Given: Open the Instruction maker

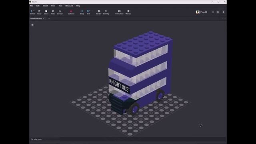Looking at the screenshot, I should click(119, 12).
